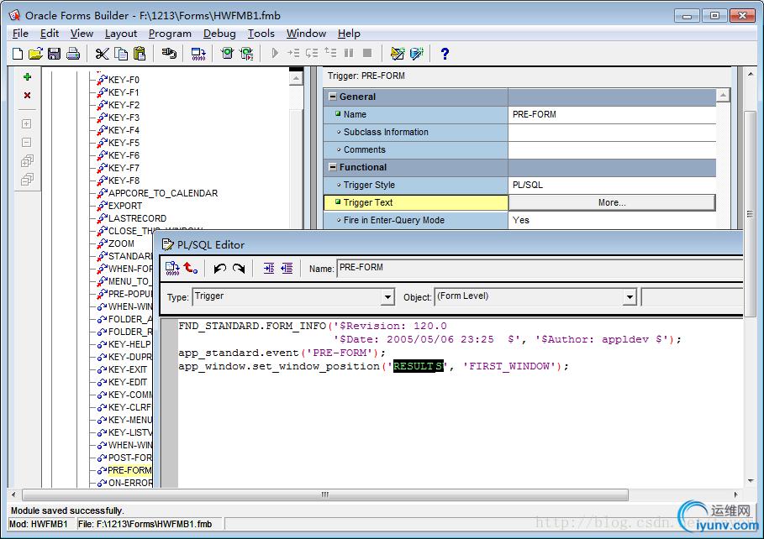The width and height of the screenshot is (764, 539).
Task: Select the ZOOM trigger node
Action: point(121,243)
